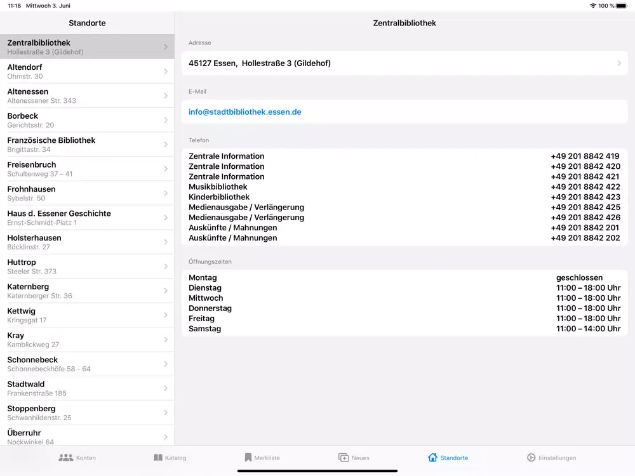The width and height of the screenshot is (635, 476).
Task: Select Kray, Kamblickweg 27
Action: pyautogui.click(x=87, y=340)
